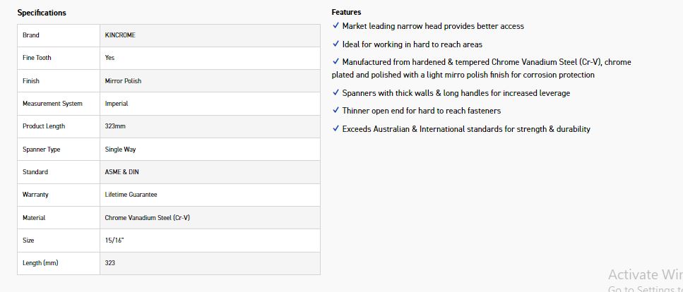Screen dimensions: 683x292
Task: Click the Single Way spanner type value
Action: tap(121, 150)
